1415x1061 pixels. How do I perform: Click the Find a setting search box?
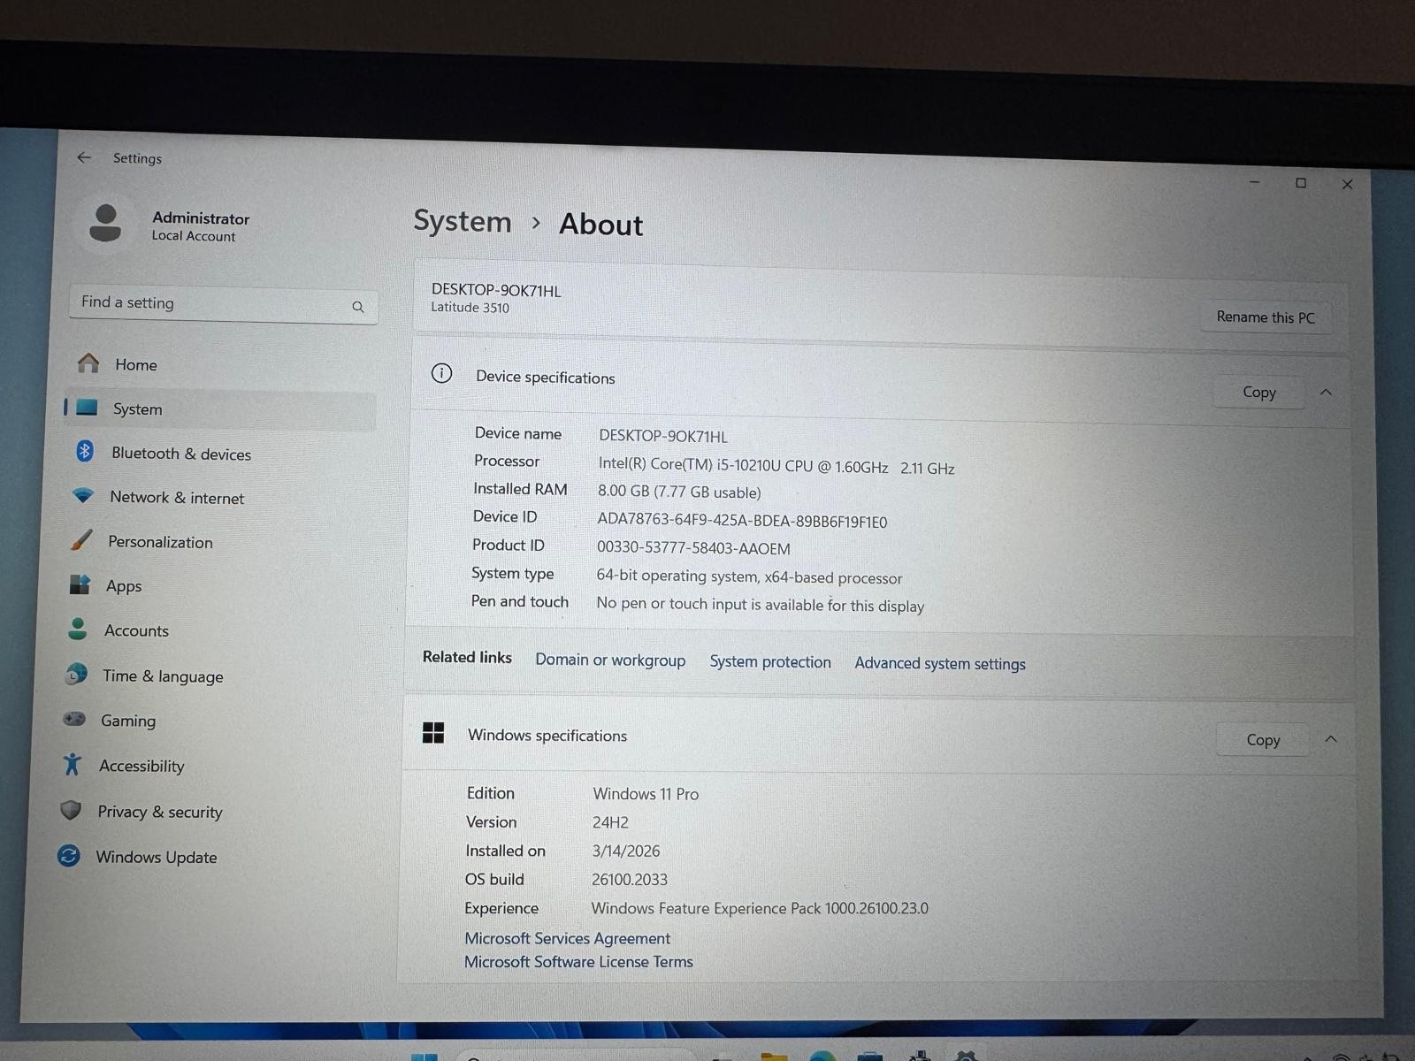(224, 303)
